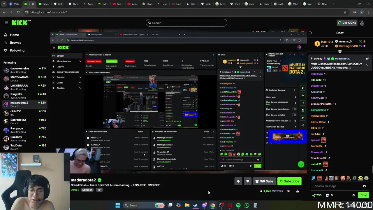Click the Gift Subs button
Viewport: 373px width, 210px height.
pyautogui.click(x=264, y=181)
